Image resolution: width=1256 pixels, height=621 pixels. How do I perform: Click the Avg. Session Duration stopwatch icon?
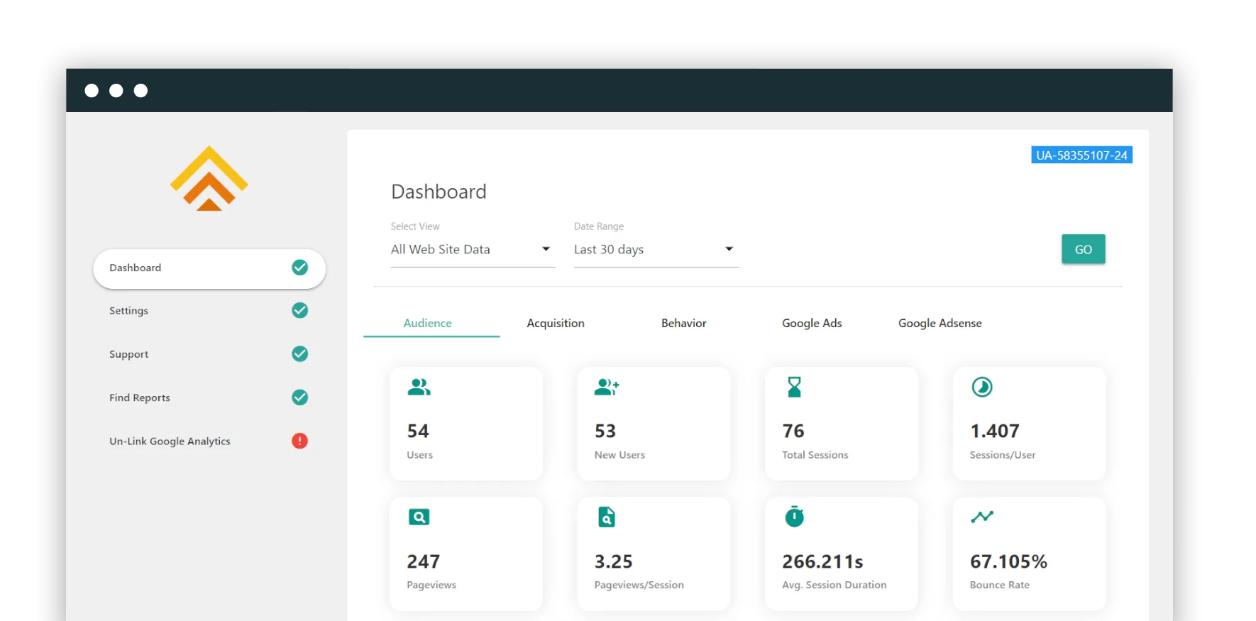pyautogui.click(x=794, y=517)
